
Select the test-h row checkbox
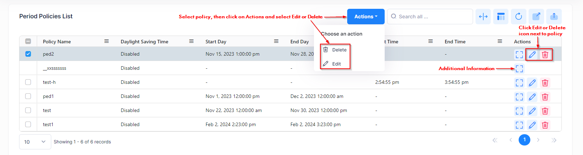click(x=28, y=82)
